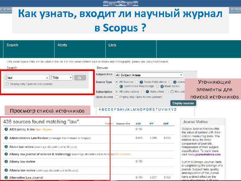The height and width of the screenshot is (181, 241).
Task: Click the Trade Publications type icon
Action: 141,82
